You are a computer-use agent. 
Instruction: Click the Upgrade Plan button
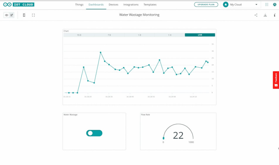[206, 4]
